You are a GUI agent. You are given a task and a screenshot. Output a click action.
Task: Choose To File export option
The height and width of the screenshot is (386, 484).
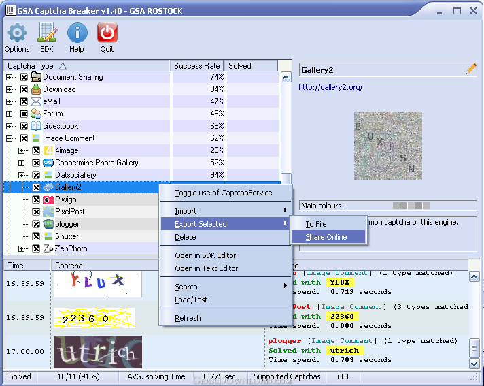point(328,224)
